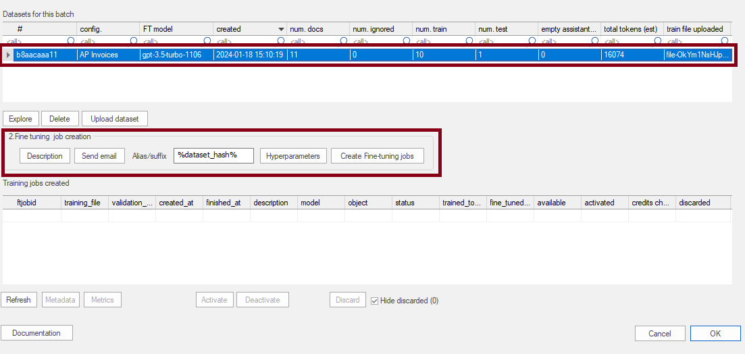Open the Documentation link button
The image size is (745, 354).
(36, 333)
